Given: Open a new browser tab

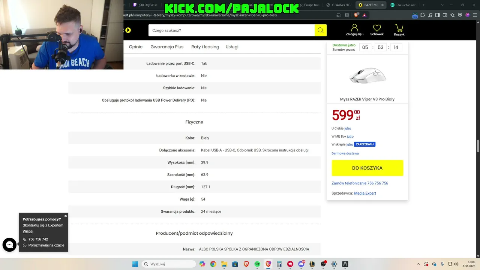Looking at the screenshot, I should tap(424, 5).
